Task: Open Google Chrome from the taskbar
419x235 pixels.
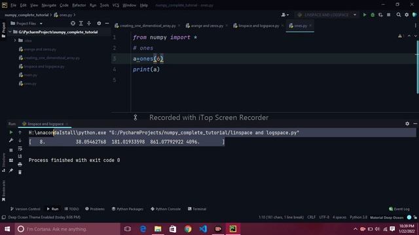Action: (188, 229)
